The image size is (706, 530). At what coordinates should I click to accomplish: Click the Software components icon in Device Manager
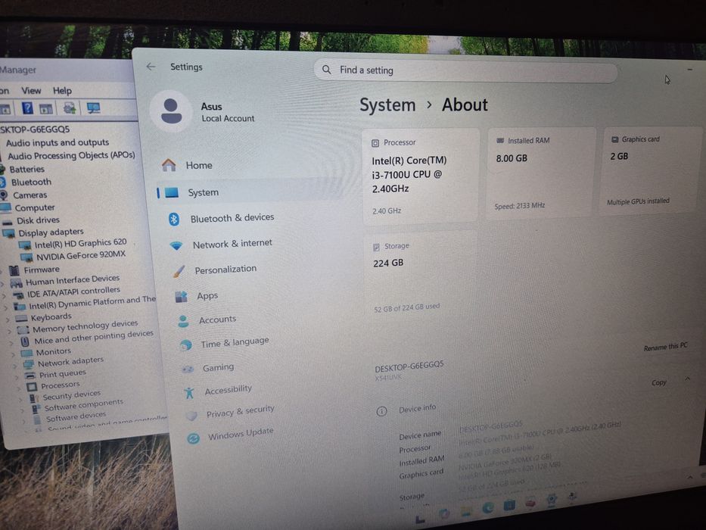(36, 409)
